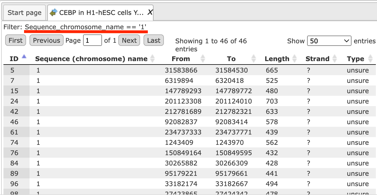
Task: Click the Previous page button
Action: coord(46,40)
